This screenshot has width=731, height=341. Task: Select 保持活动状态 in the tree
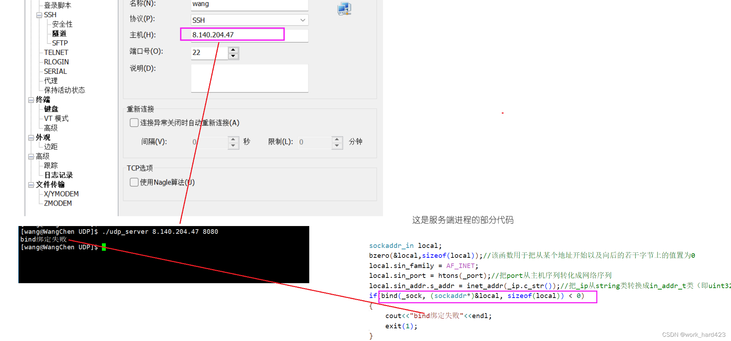point(65,90)
